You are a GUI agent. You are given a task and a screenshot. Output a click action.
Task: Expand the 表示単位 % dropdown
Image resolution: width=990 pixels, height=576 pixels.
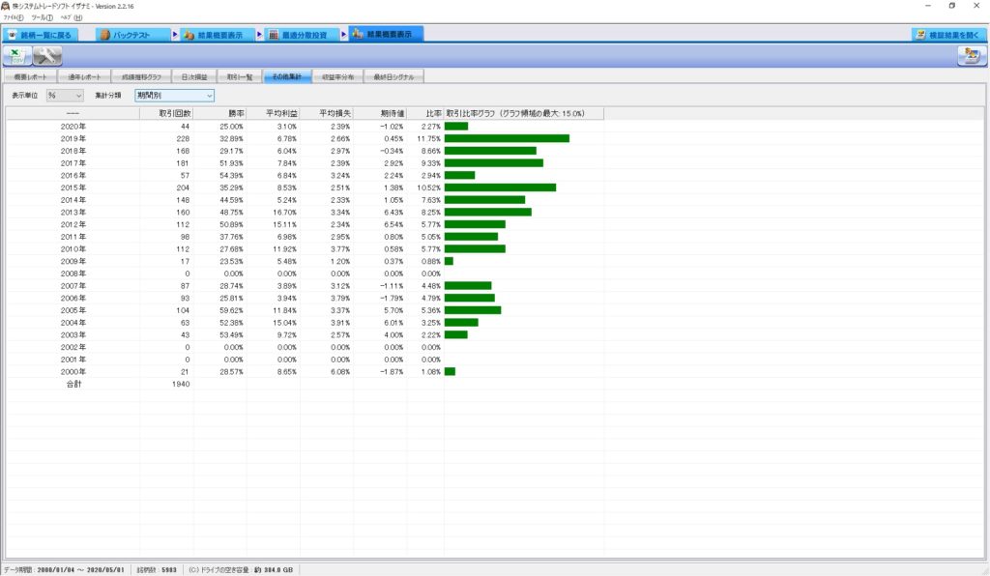point(65,96)
